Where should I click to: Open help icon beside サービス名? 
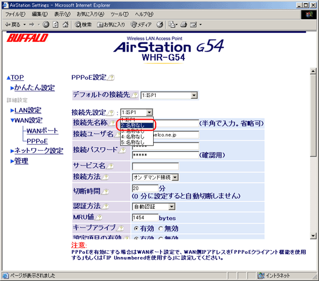(110, 166)
